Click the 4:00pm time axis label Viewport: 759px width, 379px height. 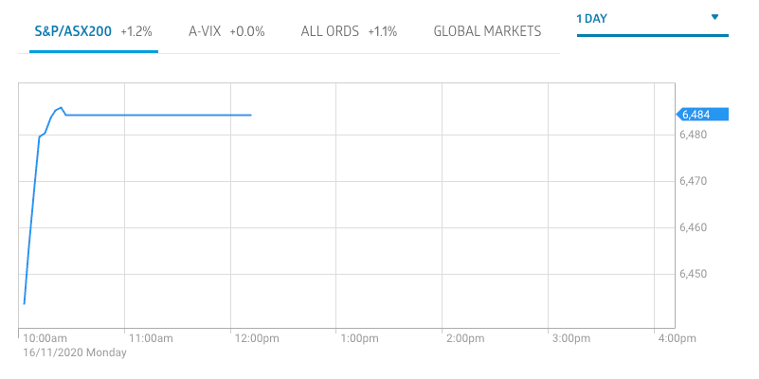click(x=677, y=338)
